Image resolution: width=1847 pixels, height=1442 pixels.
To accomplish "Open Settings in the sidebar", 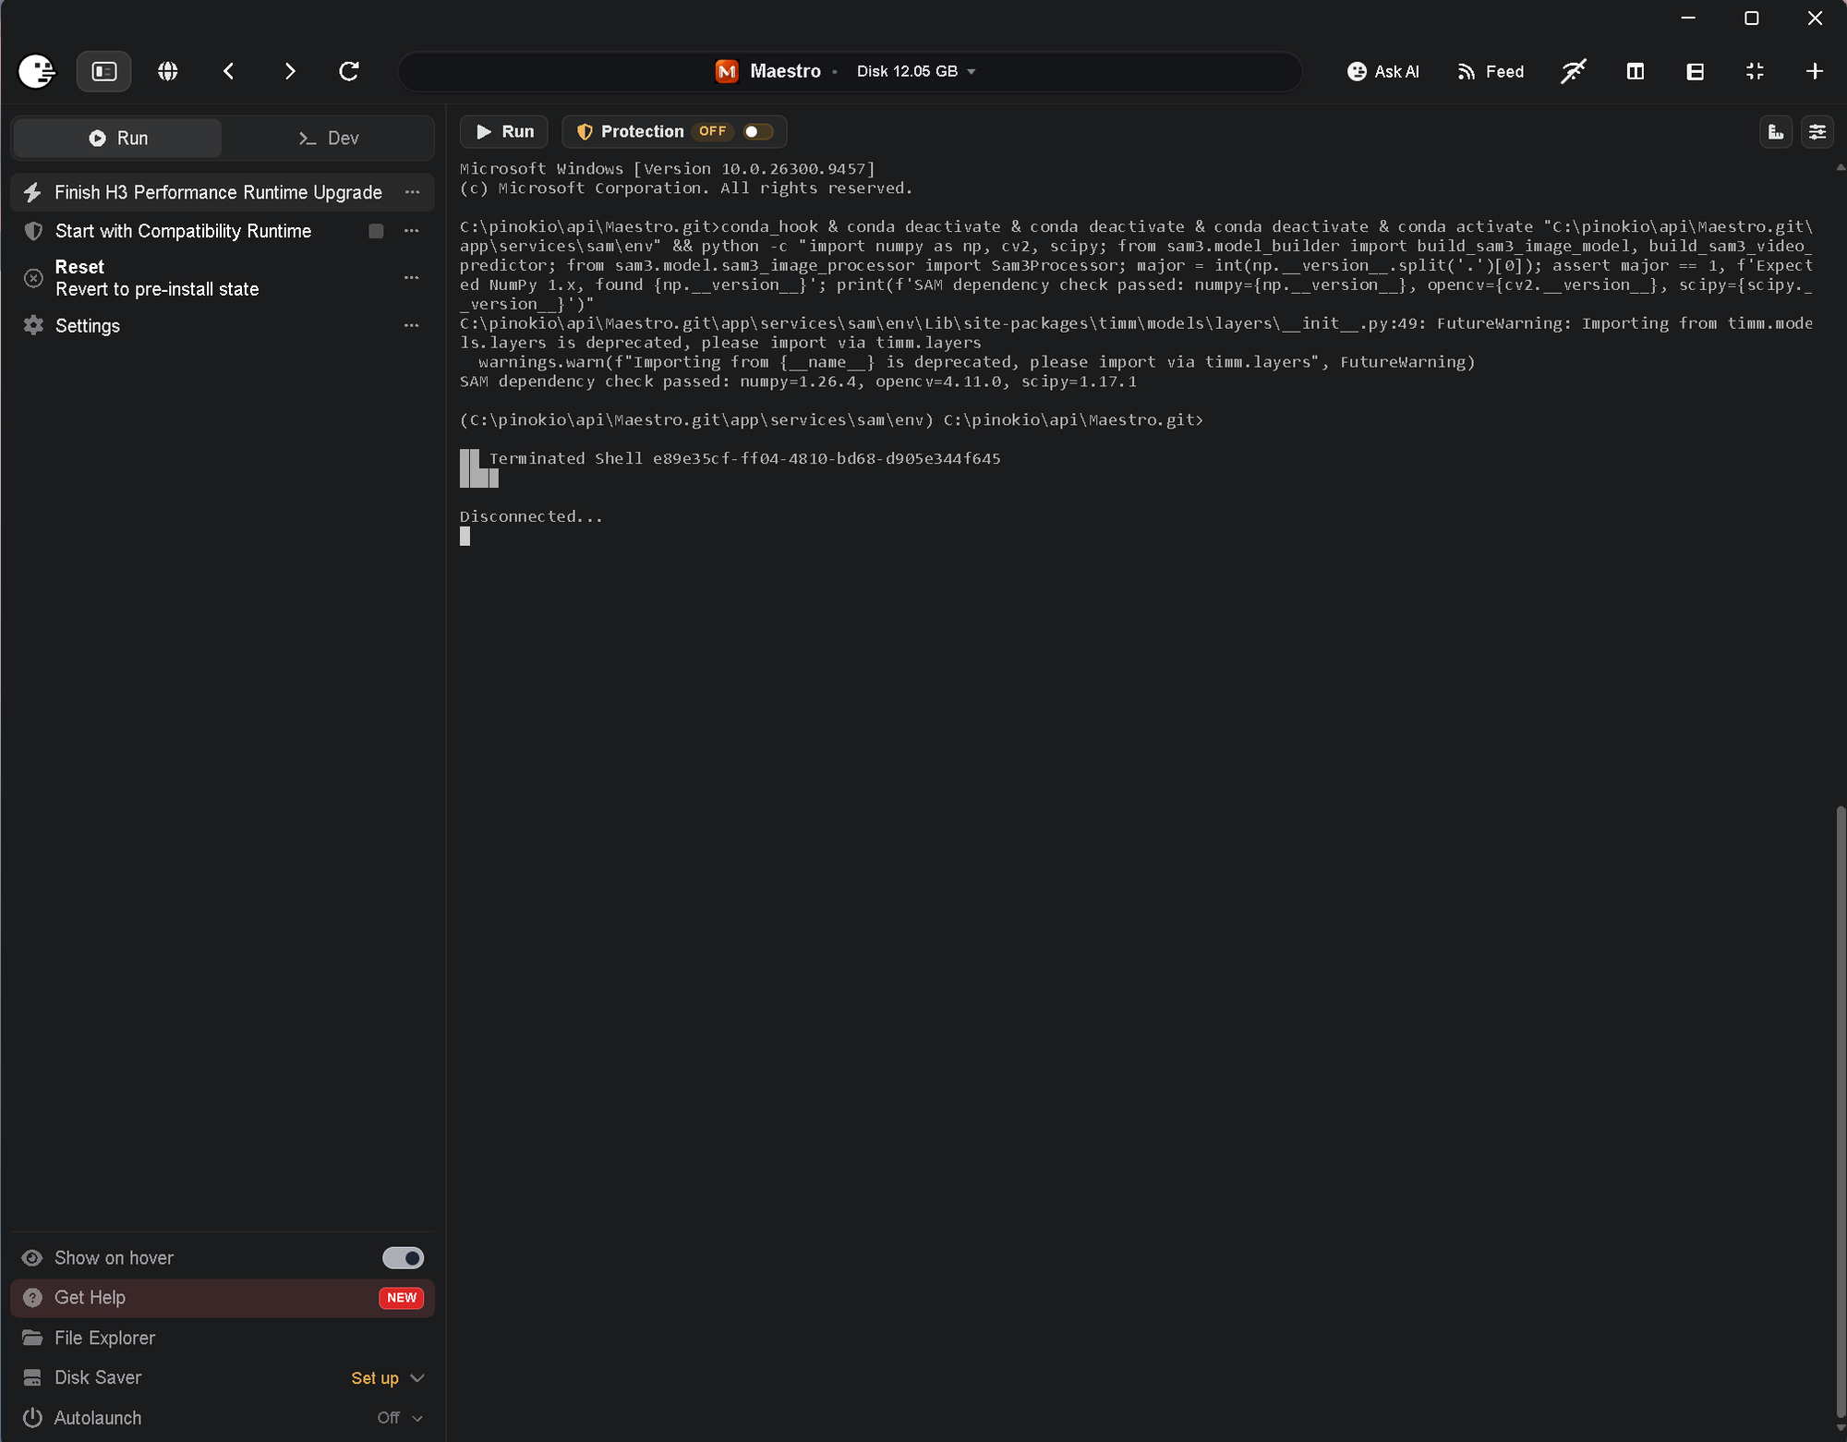I will (x=88, y=326).
